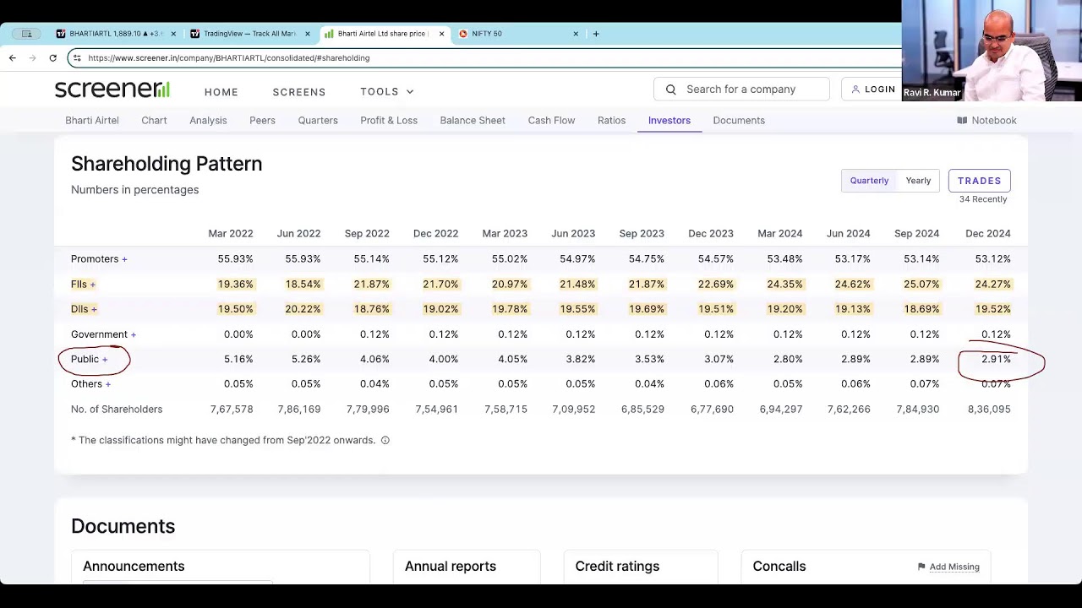Click the TRADES button
The width and height of the screenshot is (1082, 608).
pos(979,181)
